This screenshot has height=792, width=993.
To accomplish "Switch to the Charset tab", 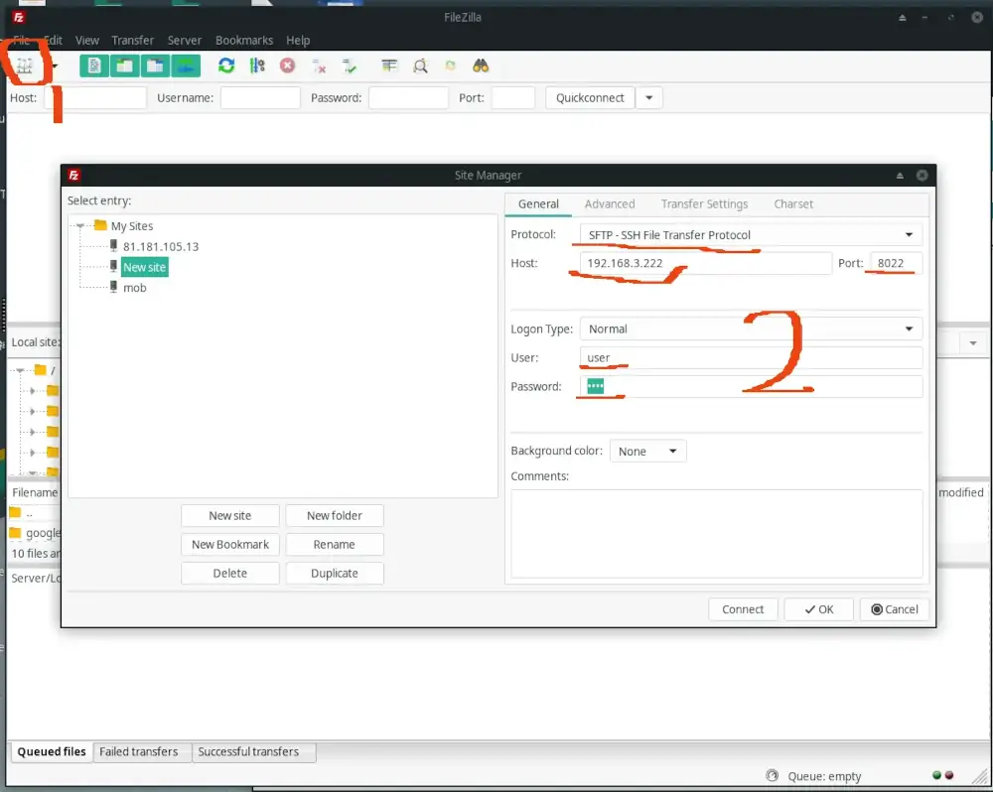I will point(793,203).
